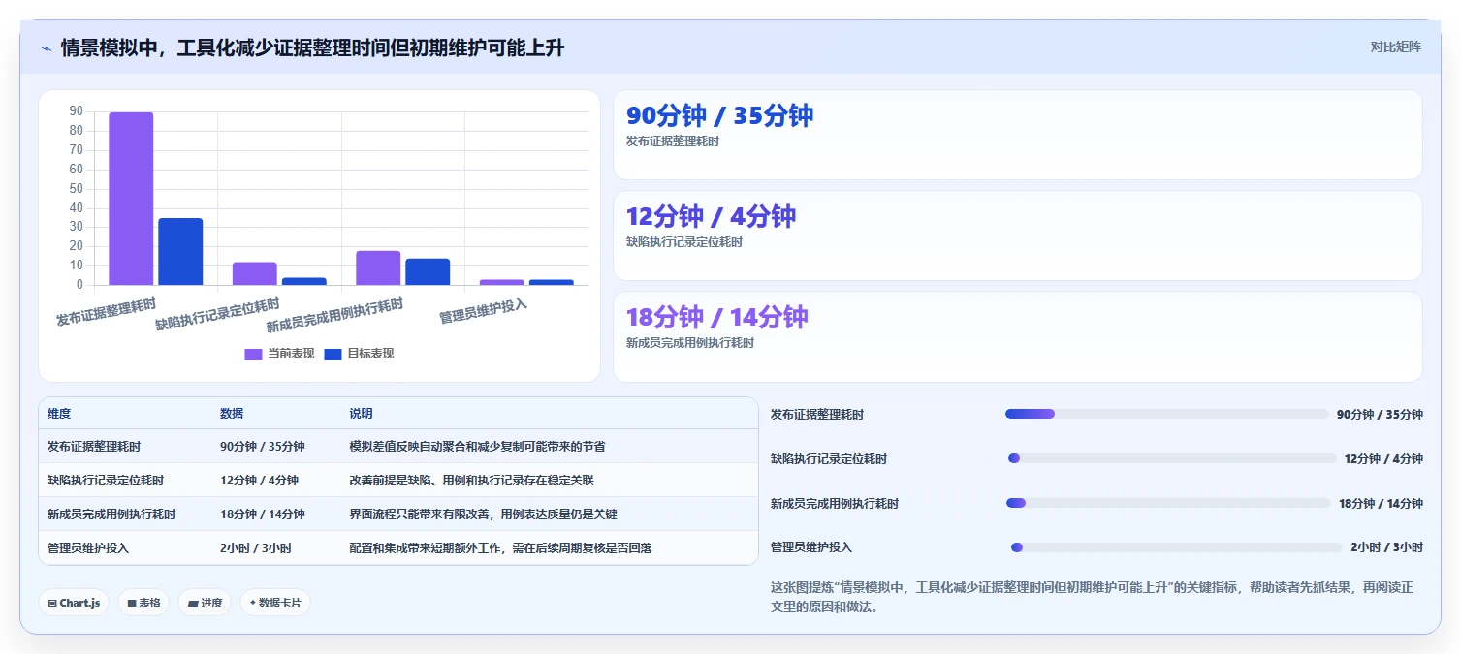The image size is (1461, 654).
Task: Select 缺陷执行记录定位耗时 cell in the table
Action: pyautogui.click(x=106, y=481)
